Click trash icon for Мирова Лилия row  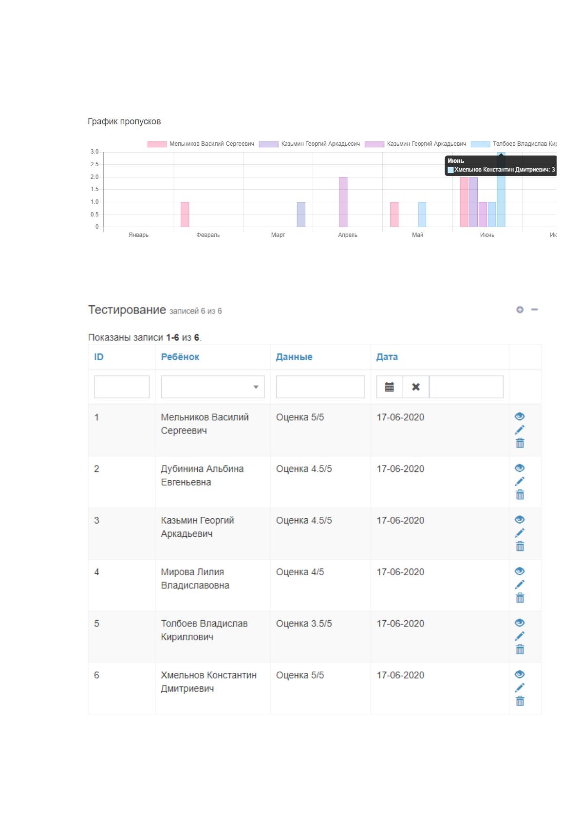click(x=520, y=598)
